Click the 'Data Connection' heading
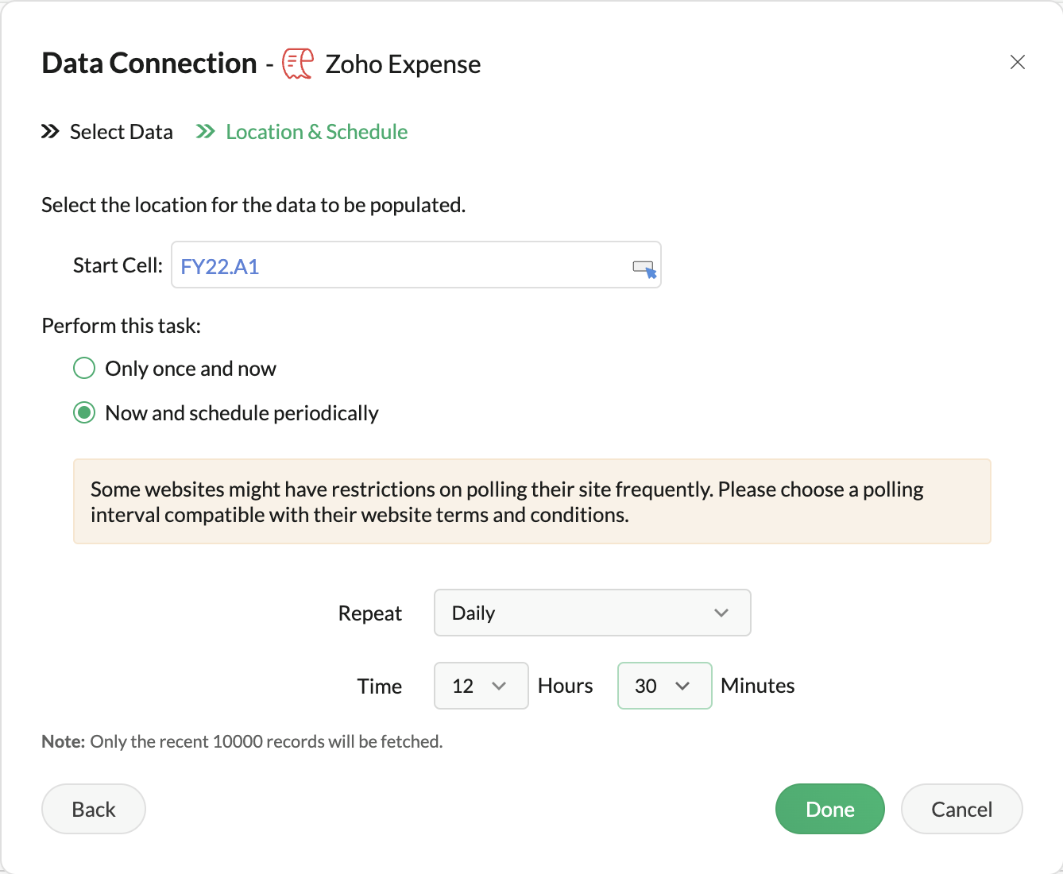 (149, 64)
